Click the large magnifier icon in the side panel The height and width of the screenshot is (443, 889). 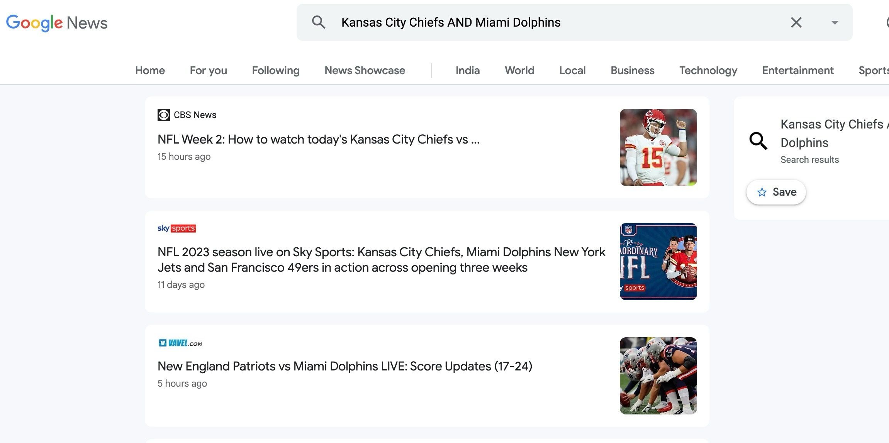[x=758, y=141]
